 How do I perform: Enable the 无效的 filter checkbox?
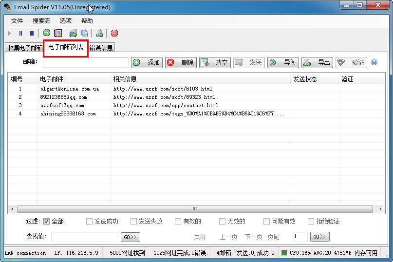(222, 222)
